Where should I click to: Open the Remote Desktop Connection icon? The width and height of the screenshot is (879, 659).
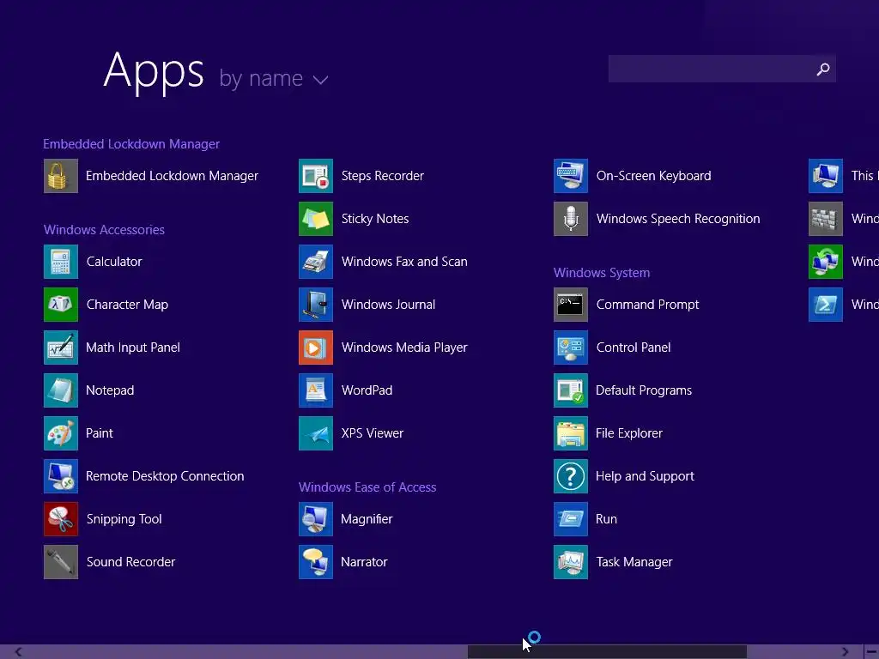pyautogui.click(x=61, y=476)
